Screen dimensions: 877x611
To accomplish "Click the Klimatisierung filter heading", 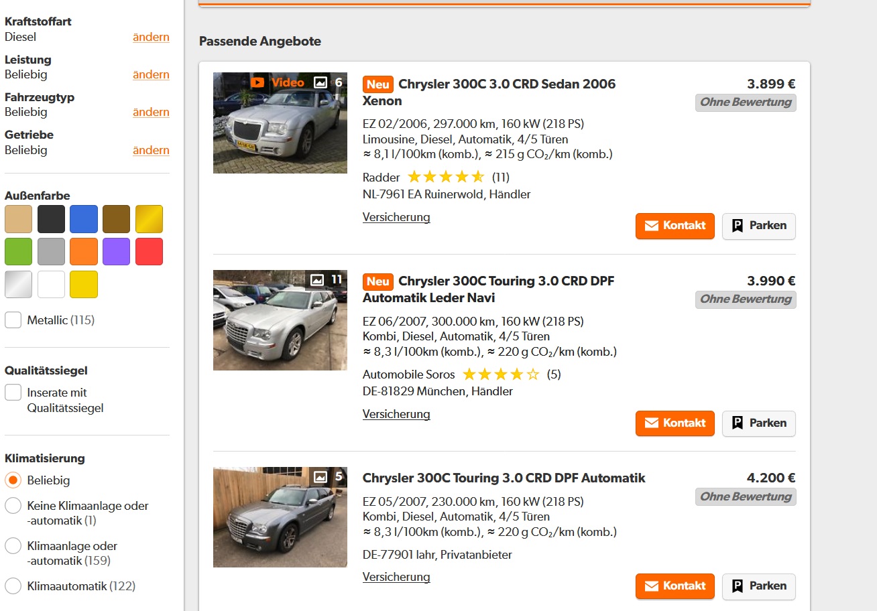I will (x=45, y=458).
